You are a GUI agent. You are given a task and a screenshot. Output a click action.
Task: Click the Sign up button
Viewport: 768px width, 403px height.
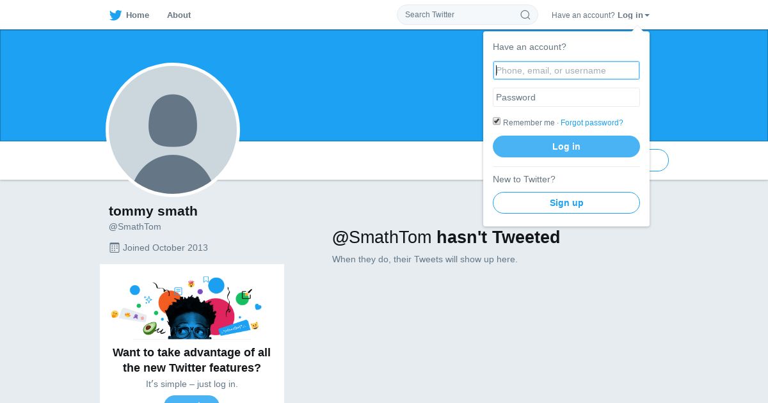coord(566,203)
